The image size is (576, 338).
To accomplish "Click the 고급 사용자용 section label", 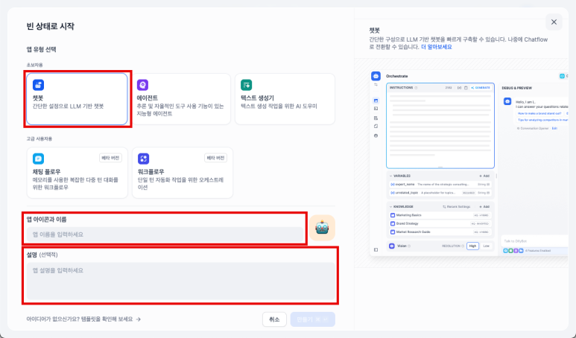I will tap(39, 138).
